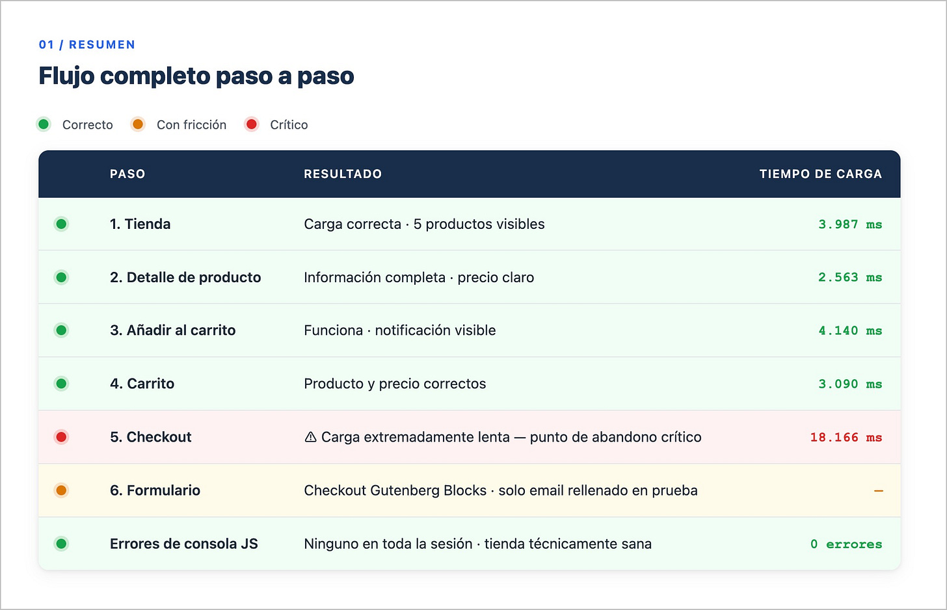Screen dimensions: 947x610
Task: Click the '01 / RESUMEN' section label
Action: click(87, 45)
